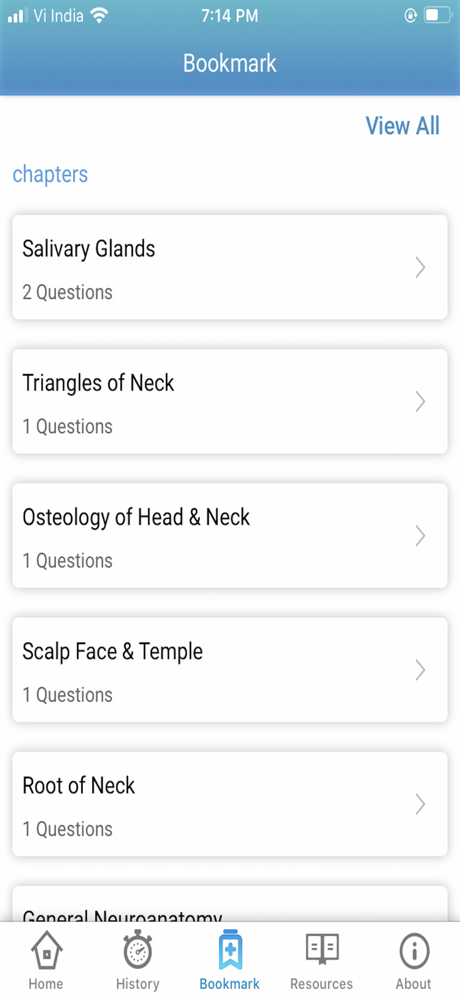Open the Root of Neck chapter card
Screen dimensions: 460x995
(230, 803)
